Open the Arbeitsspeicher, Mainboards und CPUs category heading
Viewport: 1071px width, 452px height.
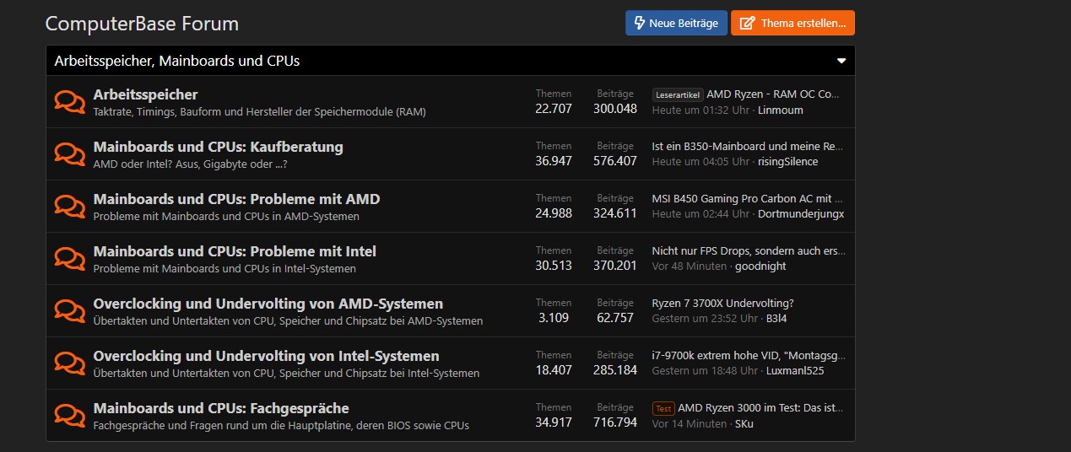pos(177,61)
